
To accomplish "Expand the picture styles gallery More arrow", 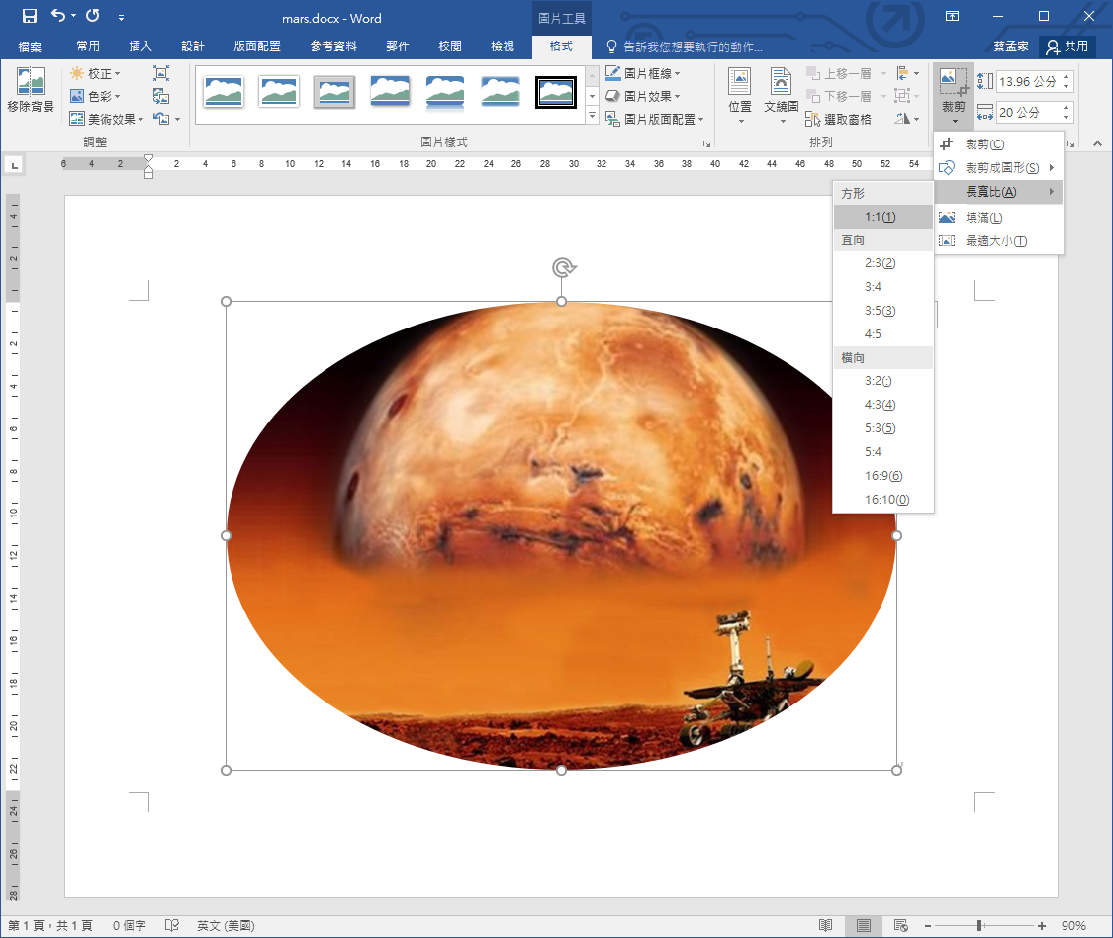I will click(592, 117).
